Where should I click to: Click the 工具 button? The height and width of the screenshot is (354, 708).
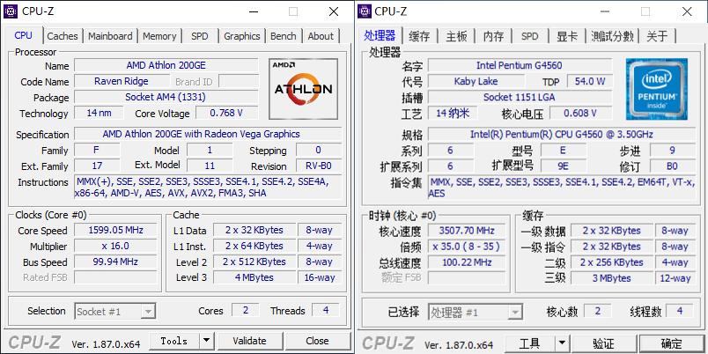click(529, 344)
